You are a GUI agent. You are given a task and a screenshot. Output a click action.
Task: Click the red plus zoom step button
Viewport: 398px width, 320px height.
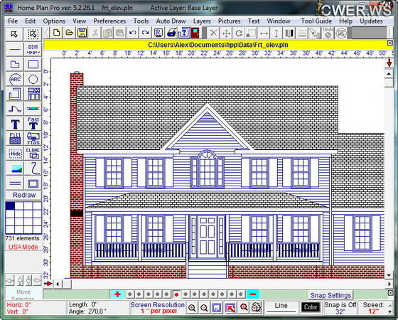point(117,294)
